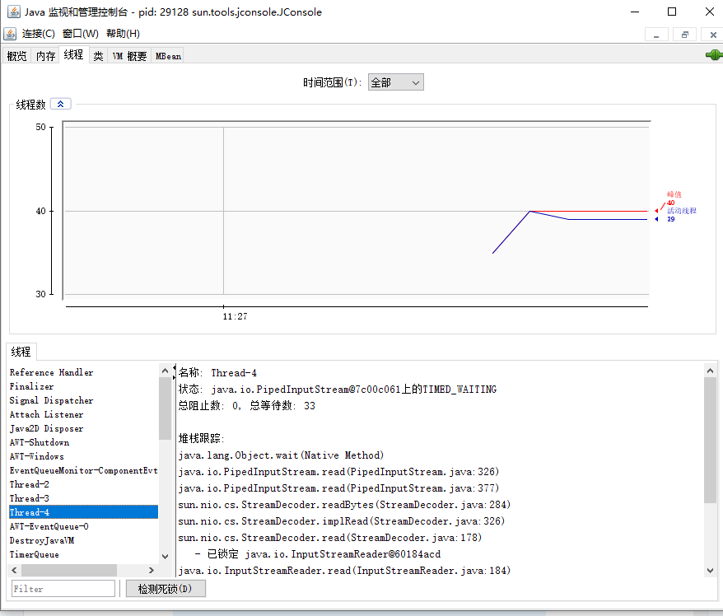Close the inner JConsole frame
This screenshot has height=616, width=723.
[713, 35]
